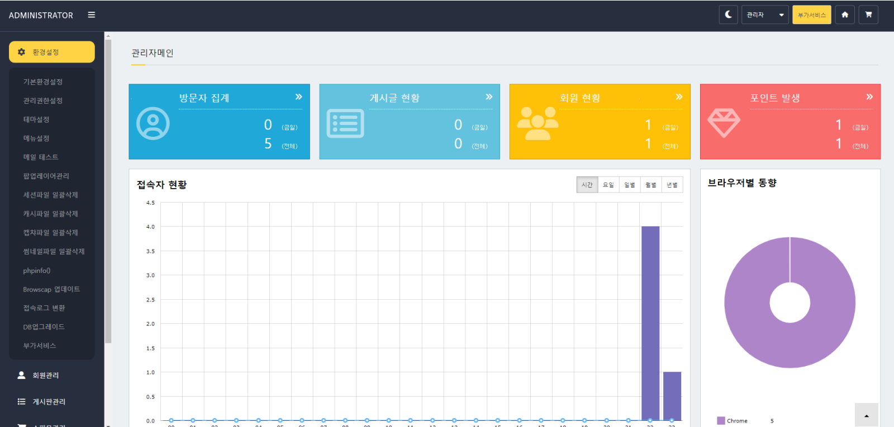Viewport: 894px width, 427px height.
Task: Switch chart to the 월별 tab
Action: (651, 185)
